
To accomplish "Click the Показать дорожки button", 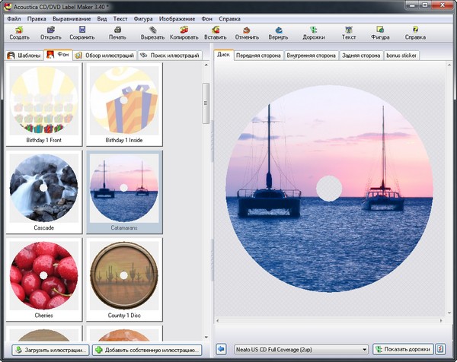I will coord(401,349).
